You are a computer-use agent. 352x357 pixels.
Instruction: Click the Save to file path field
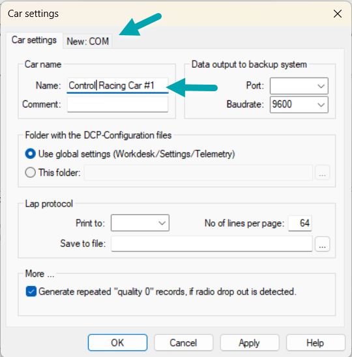pos(212,244)
